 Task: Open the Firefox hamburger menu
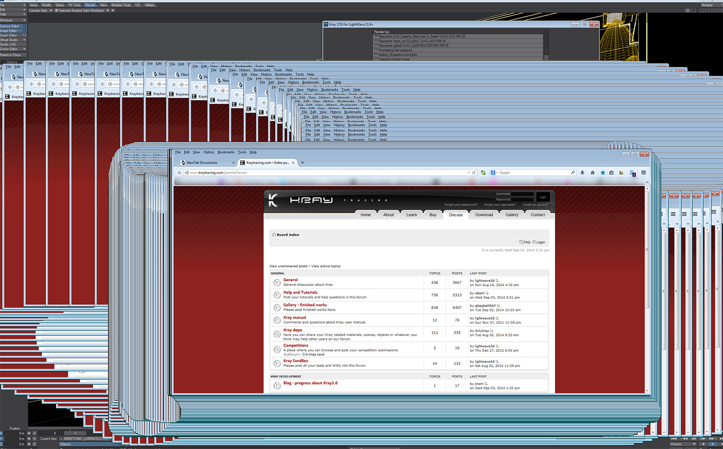point(643,173)
